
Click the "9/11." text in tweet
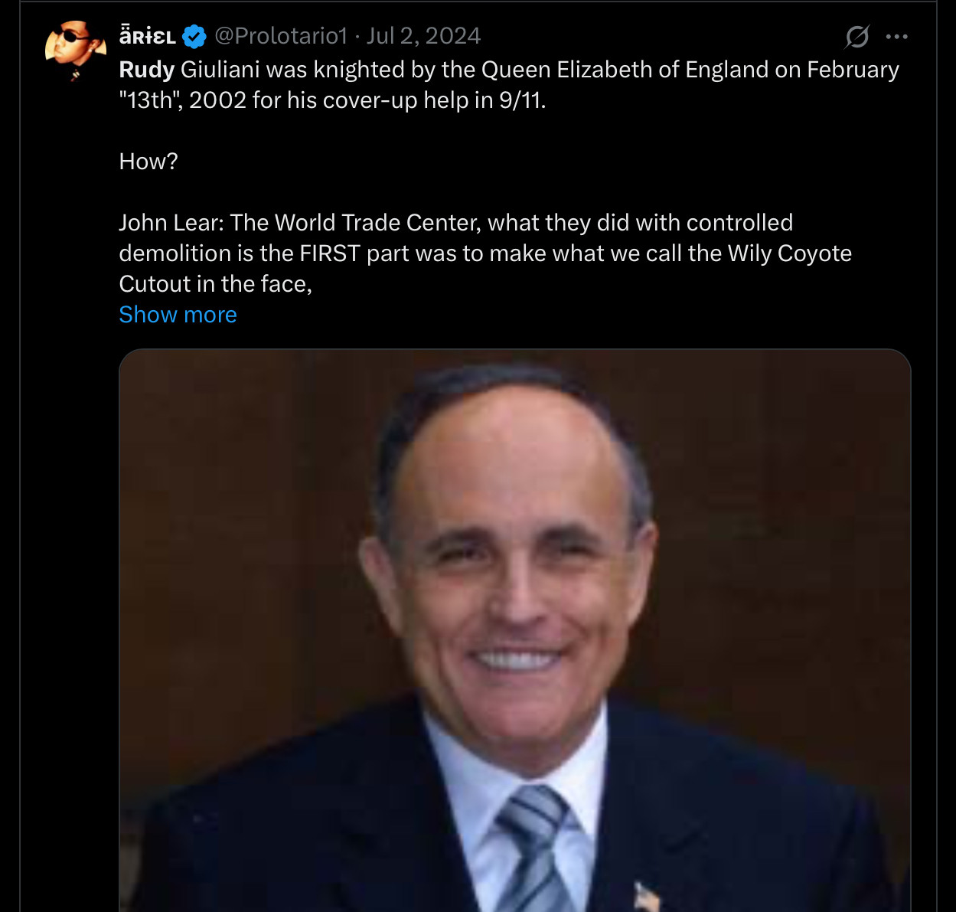click(522, 100)
